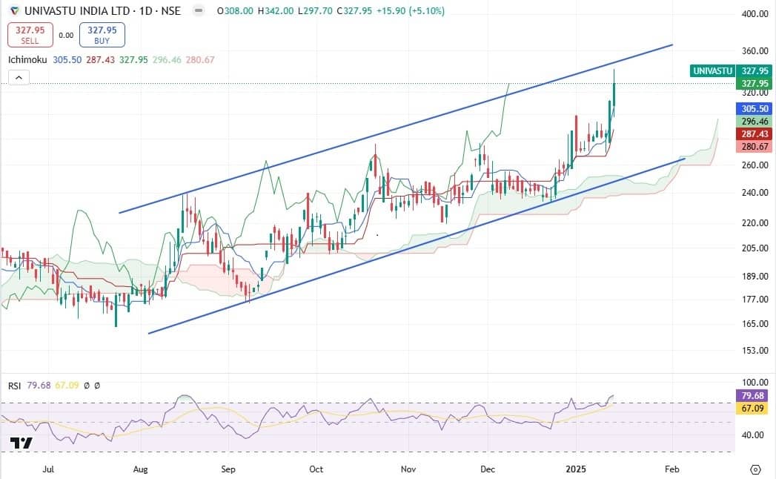Viewport: 776px width, 479px height.
Task: Click the 2025 label on time axis
Action: tap(576, 469)
